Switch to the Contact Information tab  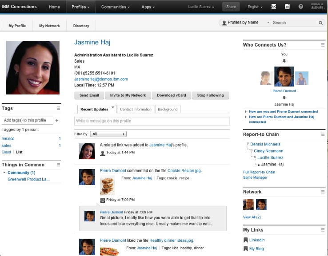point(136,109)
